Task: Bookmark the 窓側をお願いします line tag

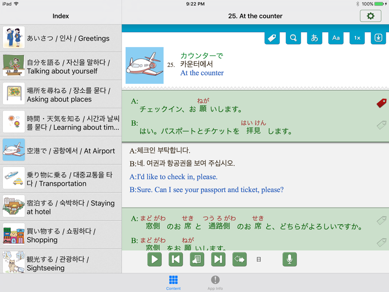Action: coord(382,242)
